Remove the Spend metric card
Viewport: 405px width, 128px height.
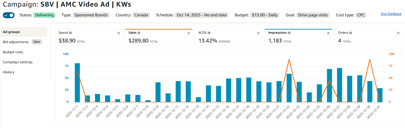(x=119, y=33)
